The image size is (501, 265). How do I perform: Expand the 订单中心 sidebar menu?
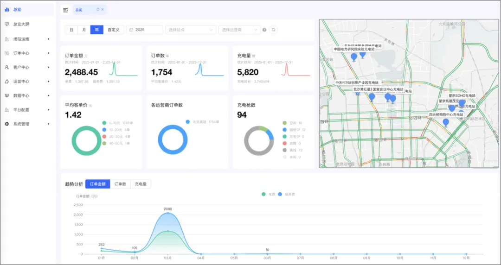point(27,53)
